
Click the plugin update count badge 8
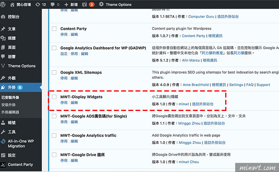pyautogui.click(x=20, y=88)
